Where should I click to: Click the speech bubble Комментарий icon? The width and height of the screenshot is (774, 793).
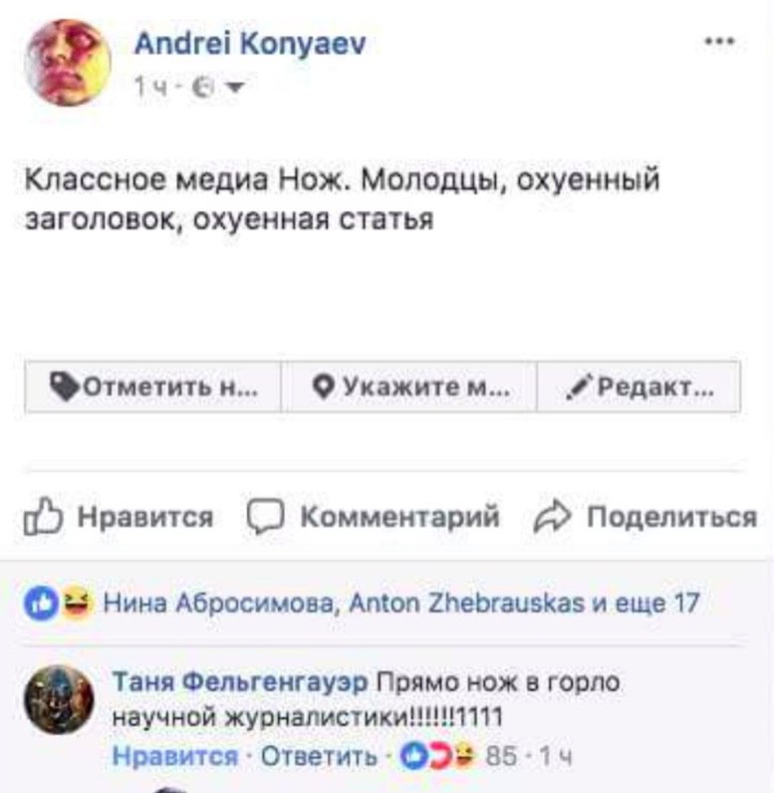pyautogui.click(x=265, y=516)
